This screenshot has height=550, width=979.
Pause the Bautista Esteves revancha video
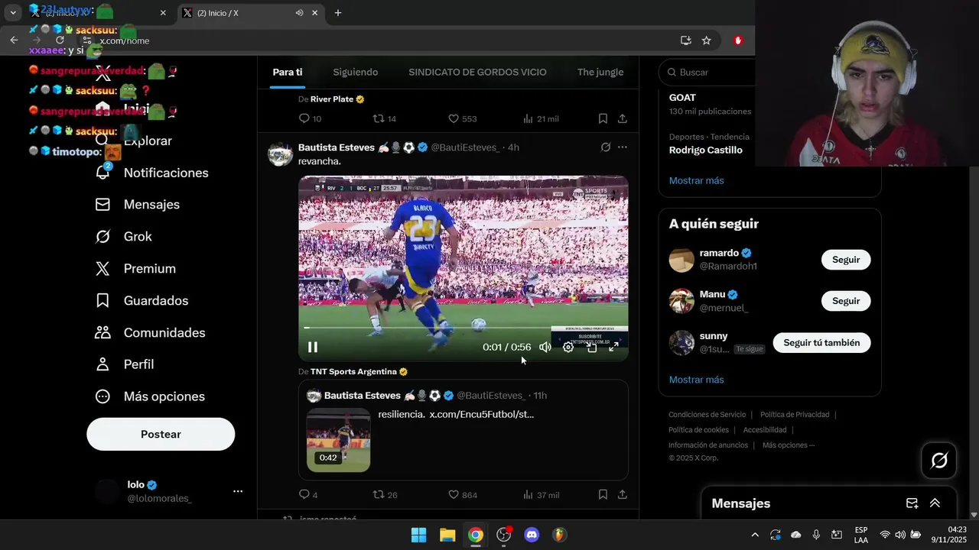tap(313, 347)
